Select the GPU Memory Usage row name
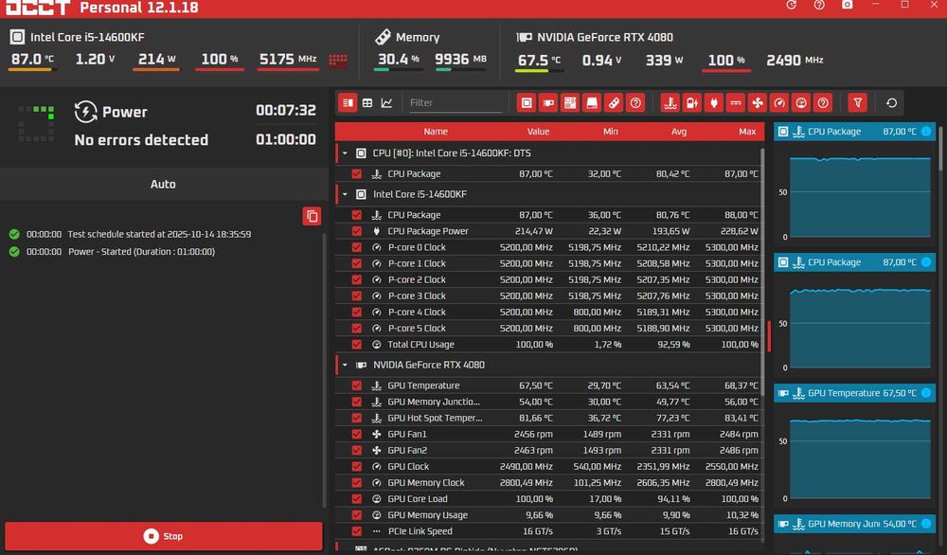947x555 pixels. tap(428, 515)
